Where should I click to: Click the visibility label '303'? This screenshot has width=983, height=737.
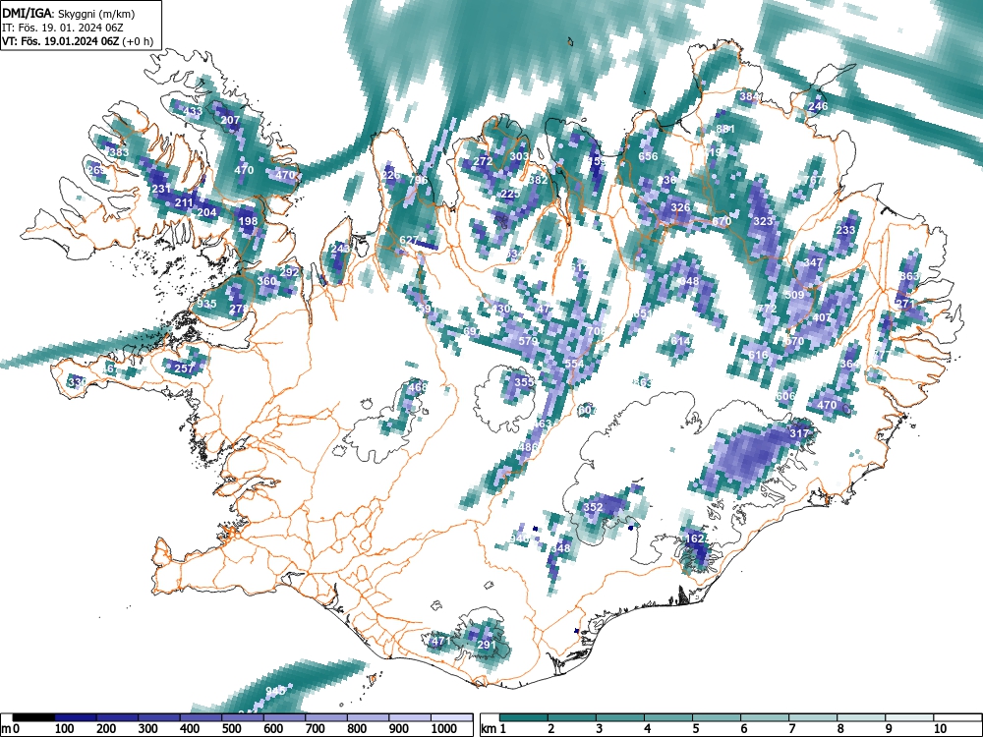point(519,156)
